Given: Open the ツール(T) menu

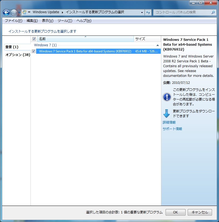Looking at the screenshot, I should [65, 21].
